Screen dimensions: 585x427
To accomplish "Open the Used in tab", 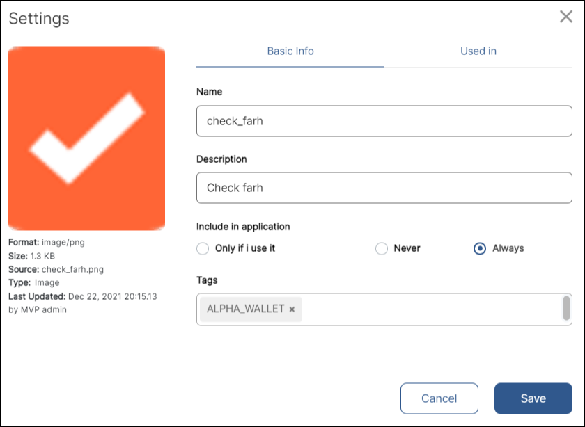I will 478,51.
